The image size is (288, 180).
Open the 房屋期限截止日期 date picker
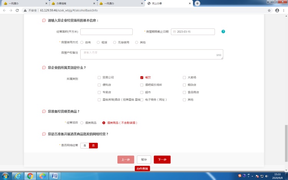tap(192, 32)
